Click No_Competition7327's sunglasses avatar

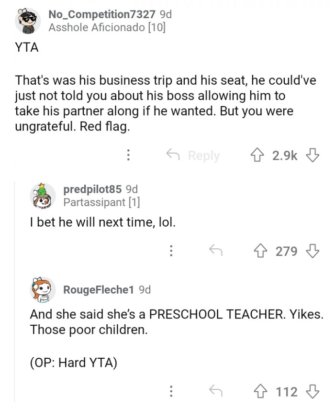point(28,21)
